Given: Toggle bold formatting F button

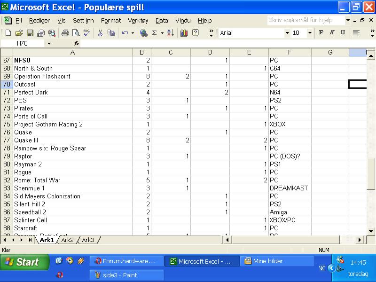Looking at the screenshot, I should pyautogui.click(x=321, y=33).
